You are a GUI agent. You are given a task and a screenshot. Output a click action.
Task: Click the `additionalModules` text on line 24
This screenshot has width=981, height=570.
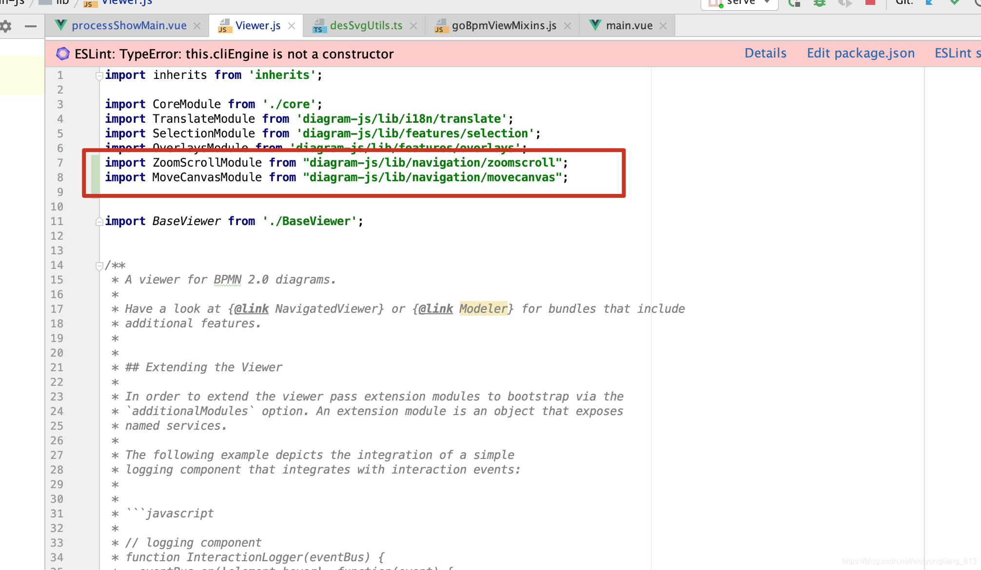pos(190,411)
